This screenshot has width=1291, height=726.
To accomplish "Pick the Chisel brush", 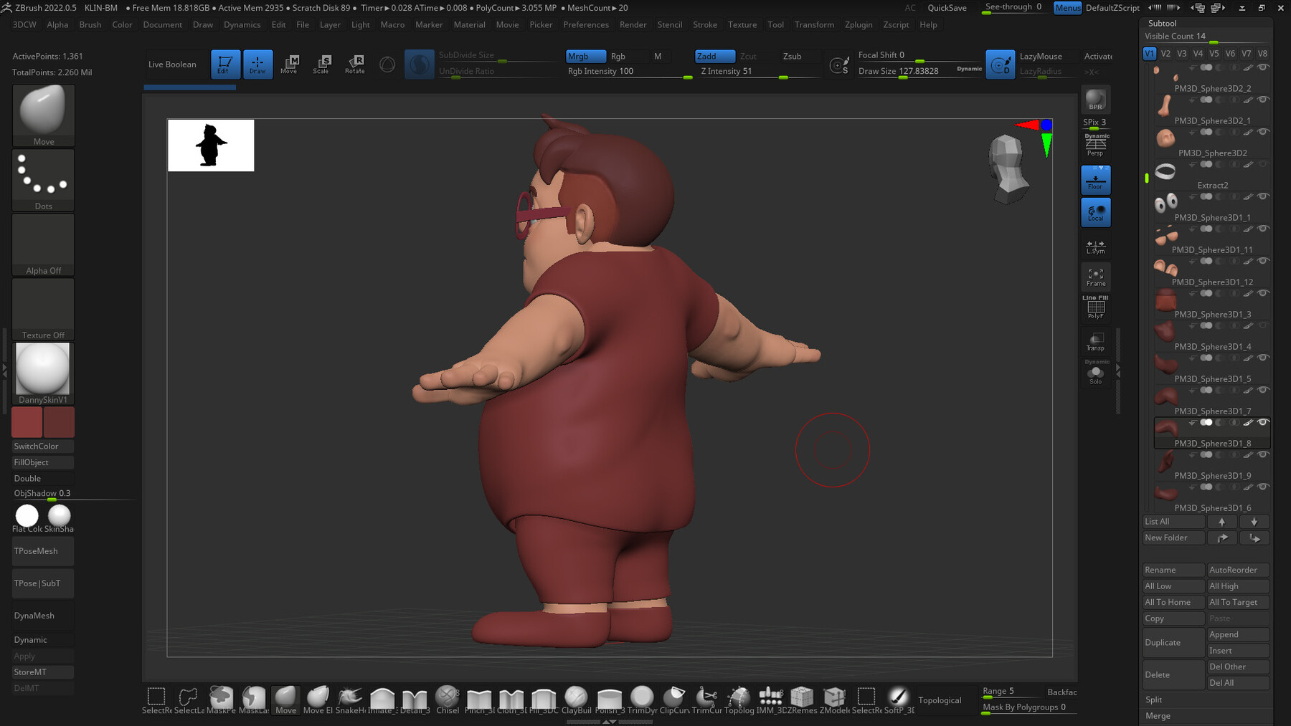I will [447, 699].
